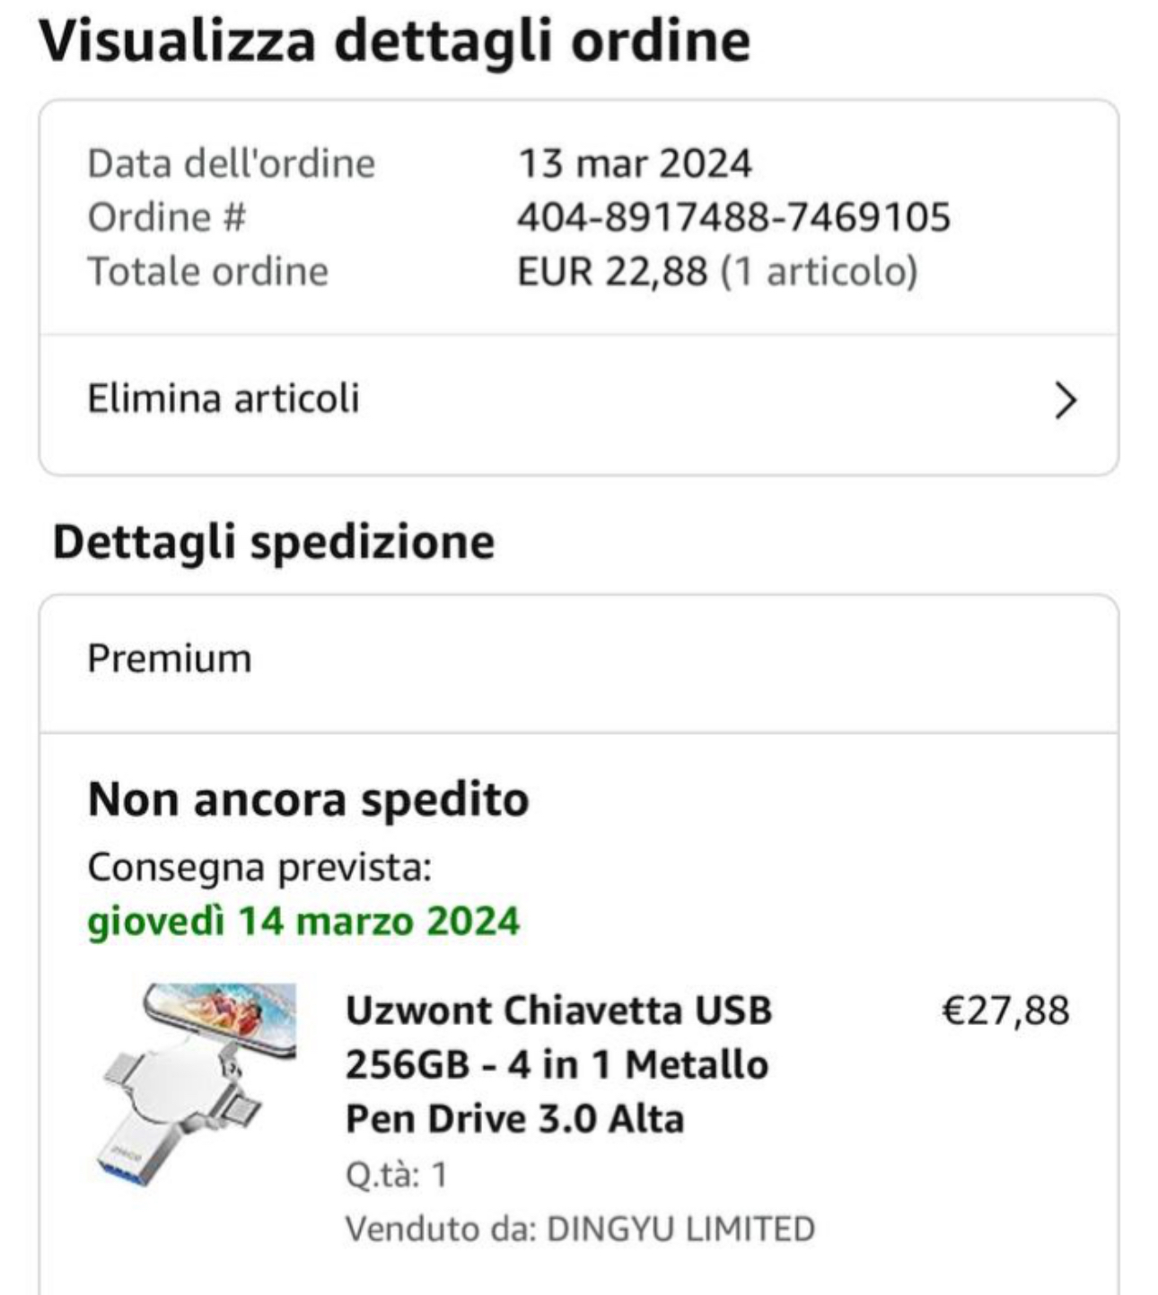
Task: Tap the Elimina articoli row label
Action: click(x=224, y=398)
